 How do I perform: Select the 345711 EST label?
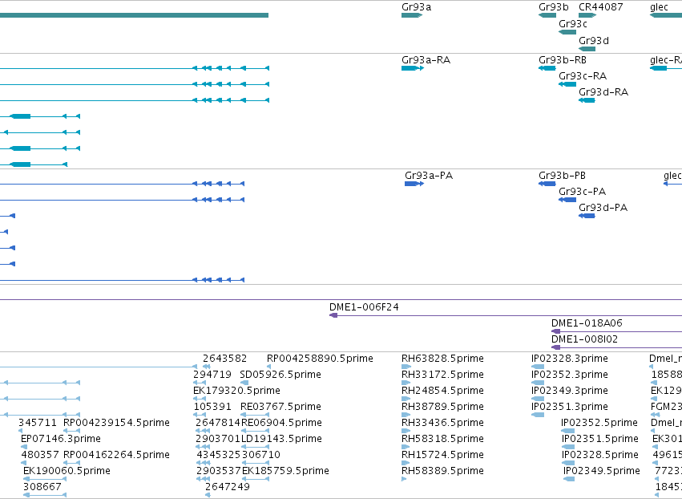tap(38, 423)
